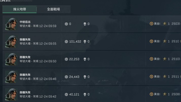Open operator avatar for the 09:46 match
Screen dimensions: 181x102
coord(11,77)
